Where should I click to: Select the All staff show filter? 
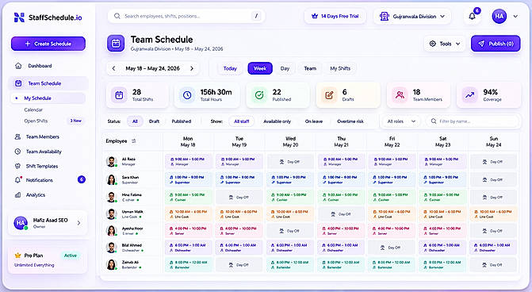[x=242, y=121]
